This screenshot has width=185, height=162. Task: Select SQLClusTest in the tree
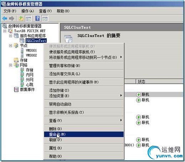pos(36,41)
